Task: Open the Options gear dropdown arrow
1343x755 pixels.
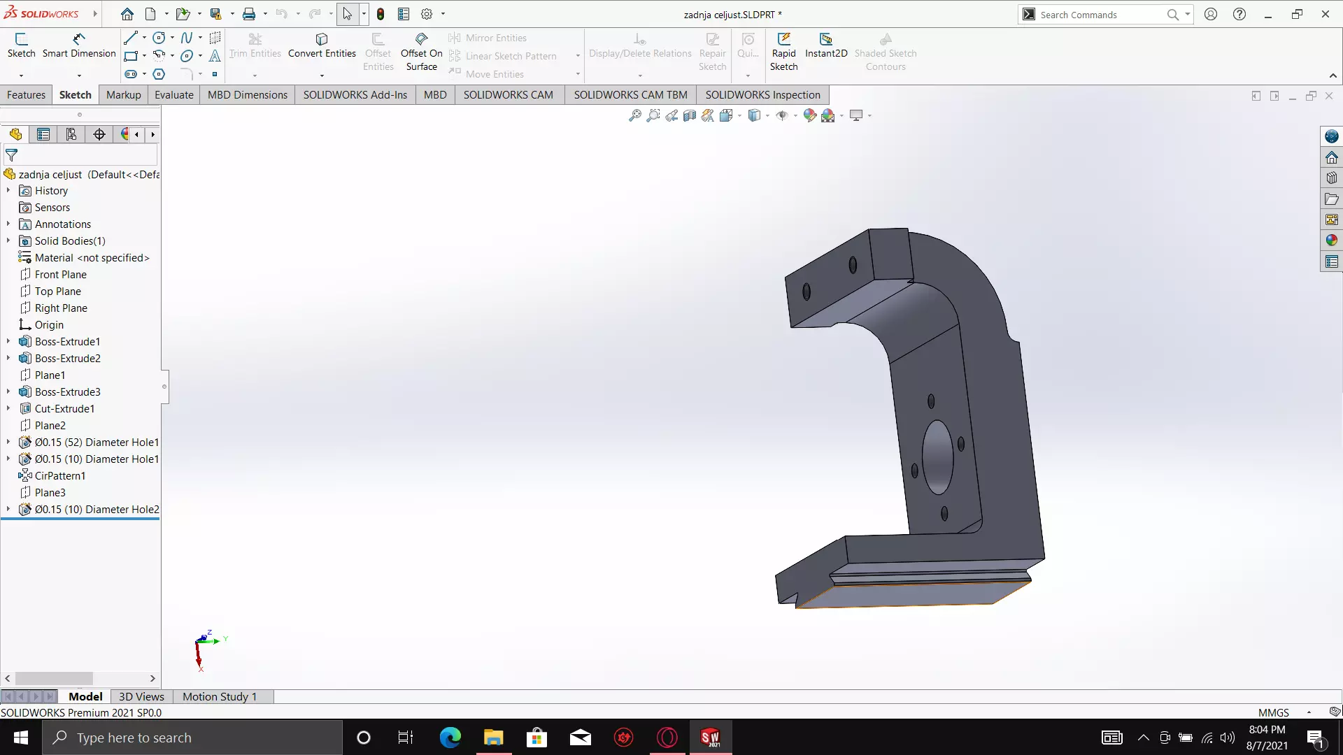Action: point(443,14)
